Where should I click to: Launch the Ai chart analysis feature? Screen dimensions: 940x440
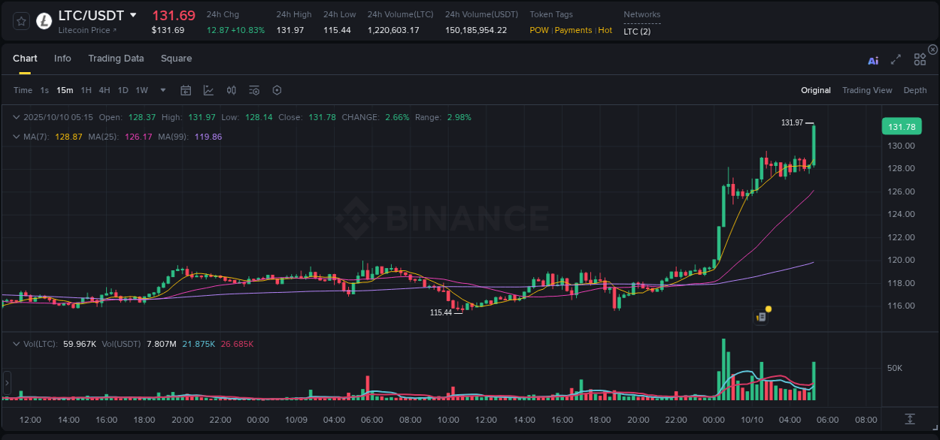click(x=872, y=60)
